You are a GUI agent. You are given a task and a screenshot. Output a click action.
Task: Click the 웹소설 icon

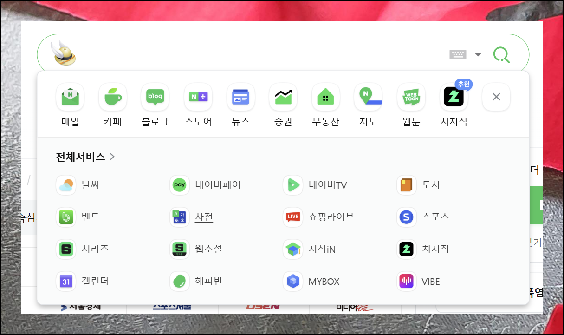(x=180, y=249)
